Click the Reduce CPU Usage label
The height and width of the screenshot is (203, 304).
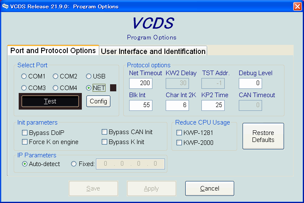pyautogui.click(x=203, y=122)
